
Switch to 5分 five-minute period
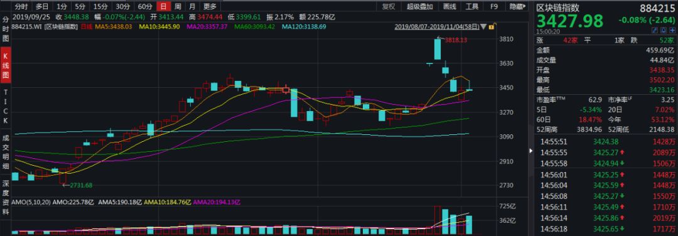(x=80, y=6)
